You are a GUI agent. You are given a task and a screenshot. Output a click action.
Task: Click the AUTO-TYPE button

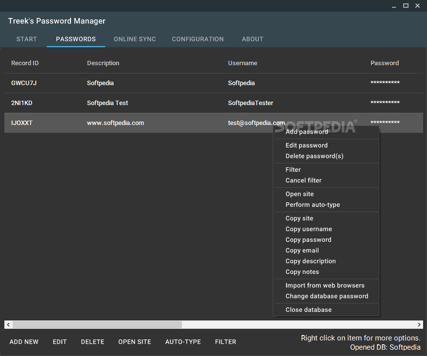point(183,342)
